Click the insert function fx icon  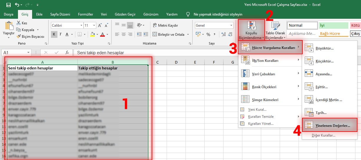67,53
